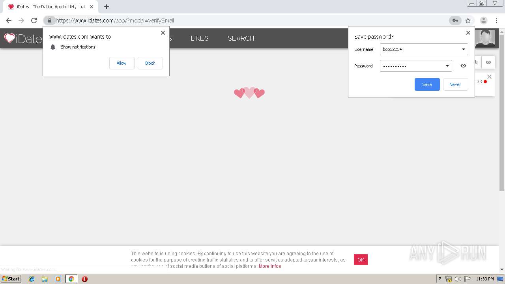Block notifications from idates.com
The image size is (505, 284).
pyautogui.click(x=150, y=63)
